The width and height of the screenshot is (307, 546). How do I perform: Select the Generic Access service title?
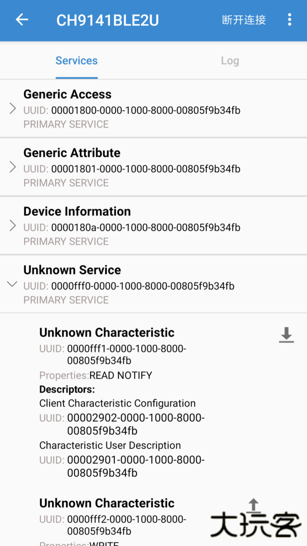[67, 94]
